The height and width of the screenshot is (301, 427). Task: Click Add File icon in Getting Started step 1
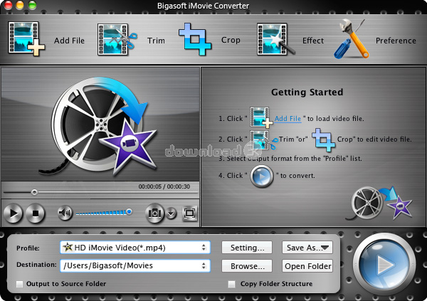261,117
